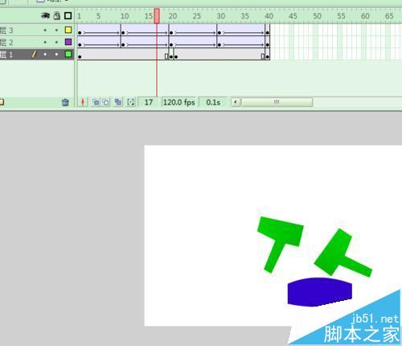Select layer 1 in the timeline
The image size is (402, 346).
tap(37, 55)
